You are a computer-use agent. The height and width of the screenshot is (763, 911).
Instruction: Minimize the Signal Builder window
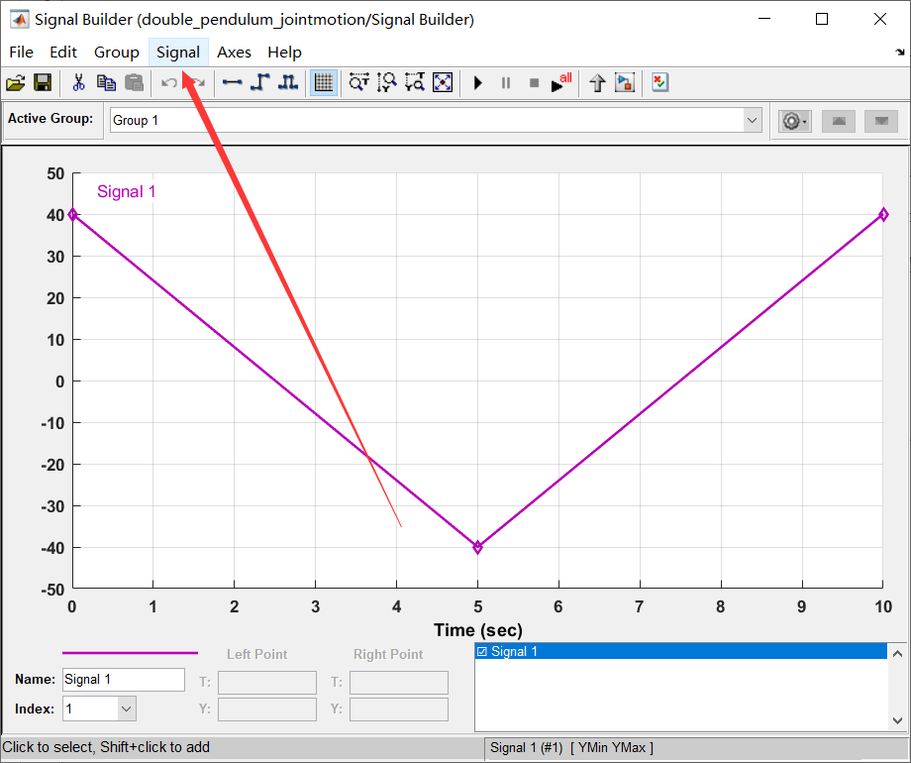[x=764, y=19]
